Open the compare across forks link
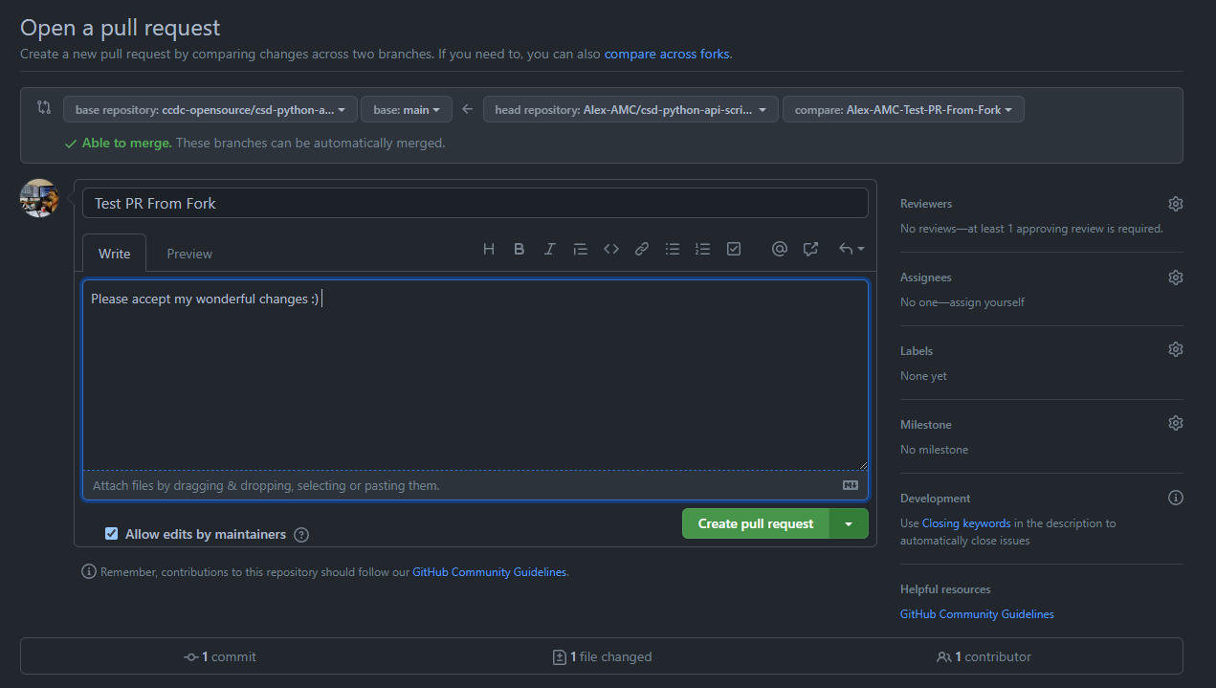This screenshot has height=688, width=1216. 667,54
